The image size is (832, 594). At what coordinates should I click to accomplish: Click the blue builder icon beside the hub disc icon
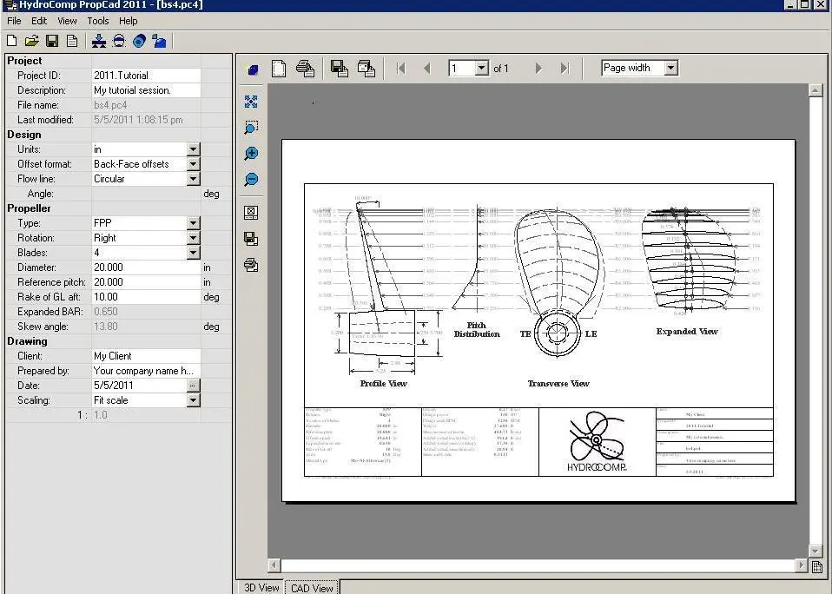click(159, 41)
